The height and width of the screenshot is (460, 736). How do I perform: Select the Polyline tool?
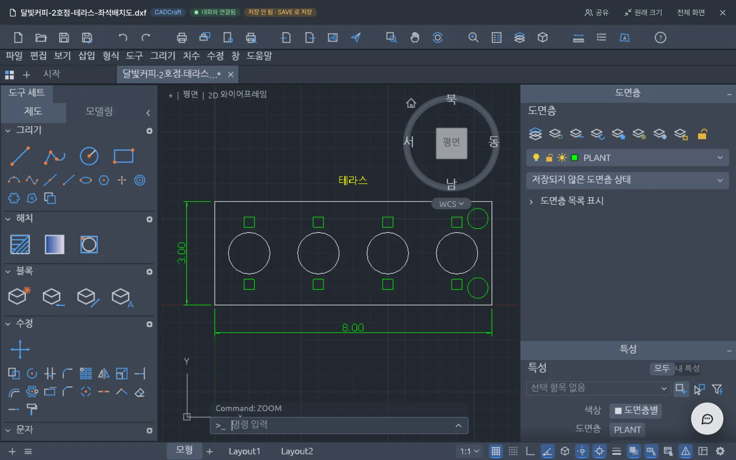pos(54,156)
